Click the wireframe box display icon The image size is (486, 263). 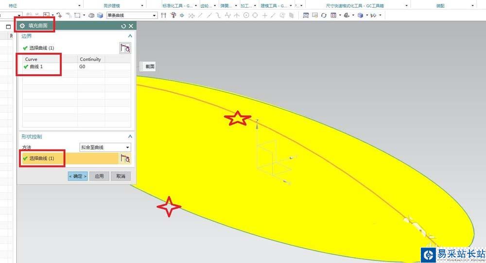coord(91,15)
